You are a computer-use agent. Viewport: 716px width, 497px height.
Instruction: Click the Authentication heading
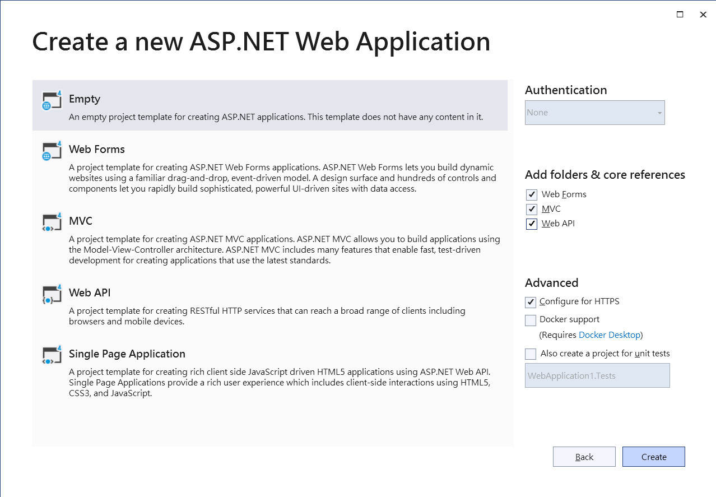coord(566,90)
